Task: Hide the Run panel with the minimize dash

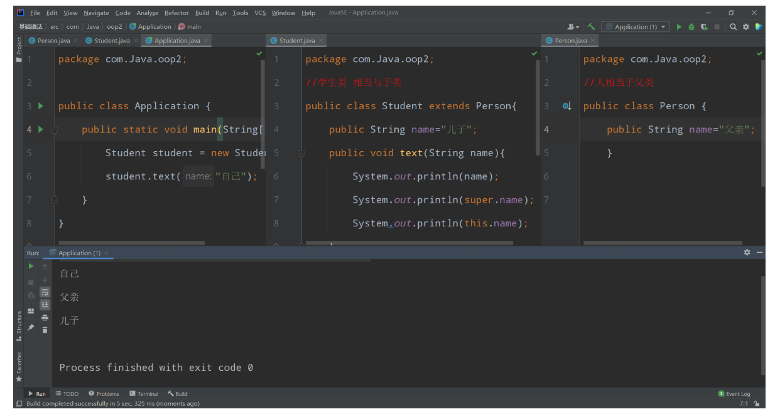Action: [760, 252]
